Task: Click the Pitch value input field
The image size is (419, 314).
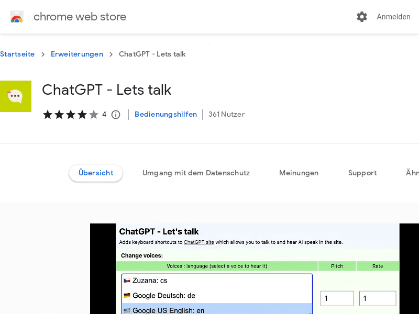Action: pyautogui.click(x=337, y=298)
